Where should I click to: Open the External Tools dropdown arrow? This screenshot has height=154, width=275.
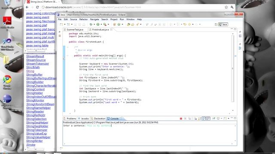(108, 24)
